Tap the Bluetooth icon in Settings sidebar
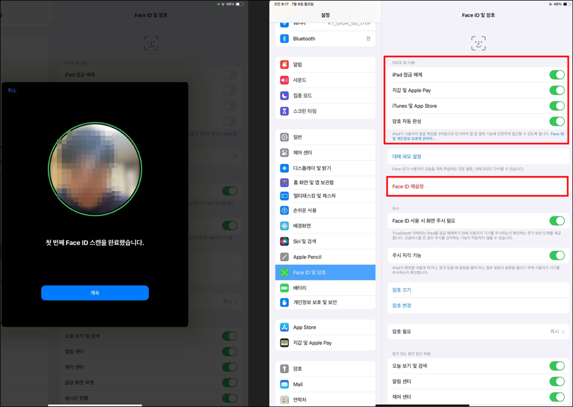573x407 pixels. point(284,39)
